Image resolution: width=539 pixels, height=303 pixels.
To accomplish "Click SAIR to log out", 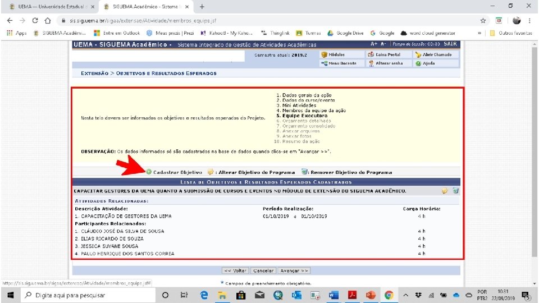I will (x=450, y=44).
